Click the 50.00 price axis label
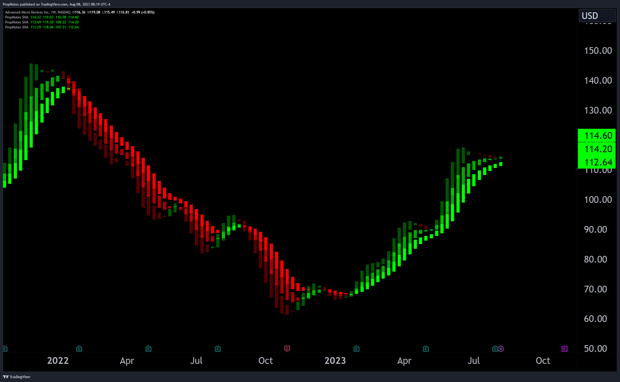The width and height of the screenshot is (620, 382). pos(595,349)
